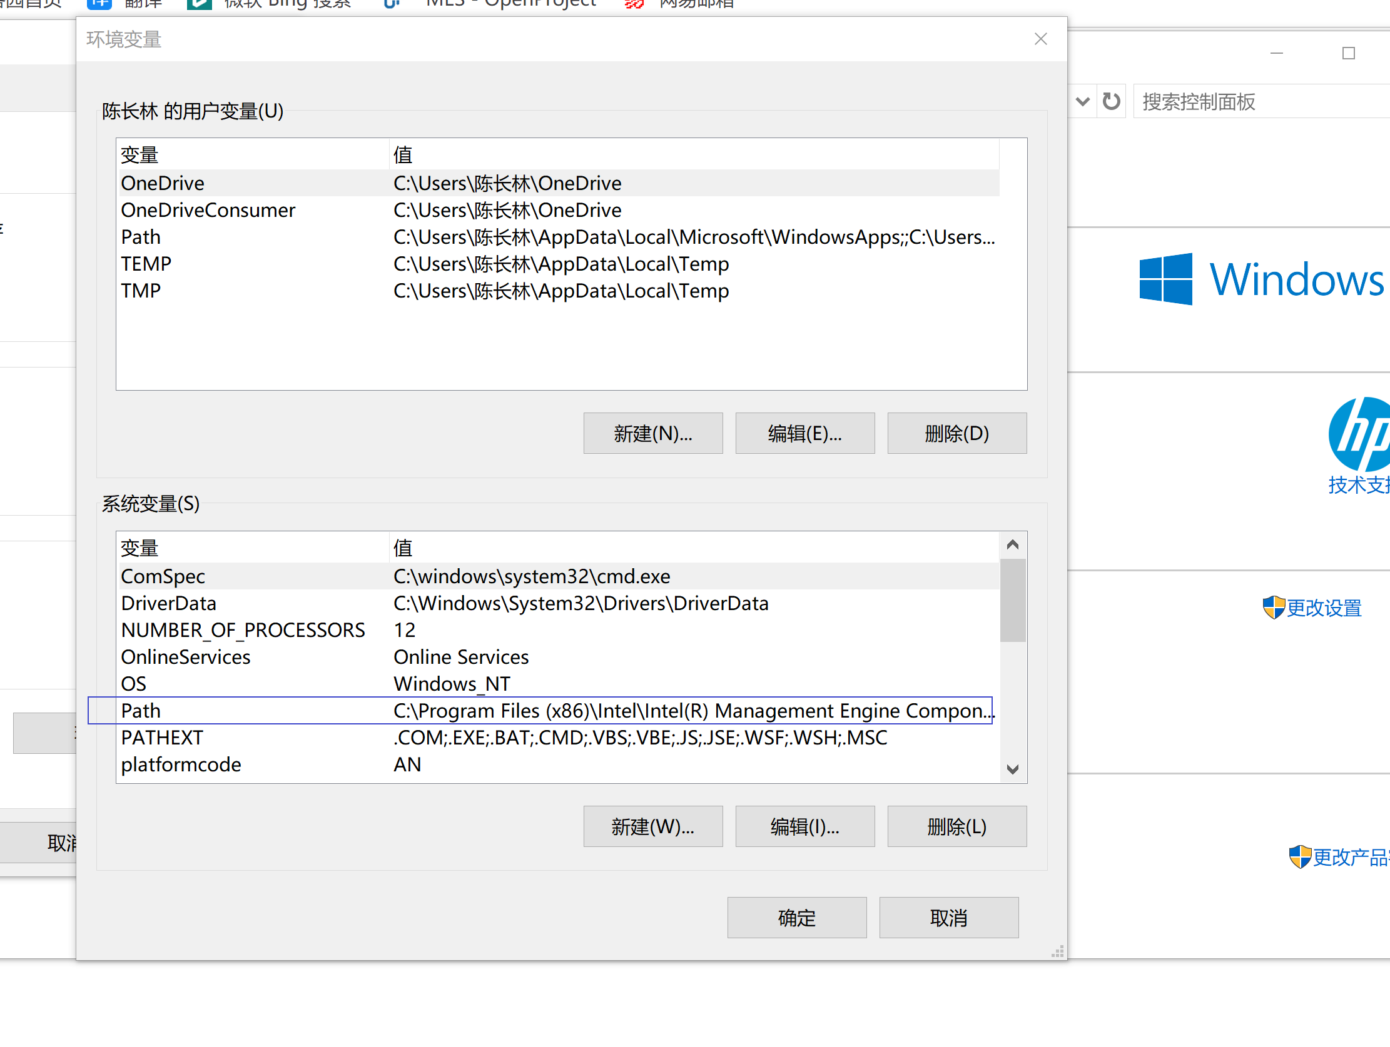Screen dimensions: 1390x1047
Task: Click 删除(D) to delete a user variable
Action: pyautogui.click(x=956, y=433)
